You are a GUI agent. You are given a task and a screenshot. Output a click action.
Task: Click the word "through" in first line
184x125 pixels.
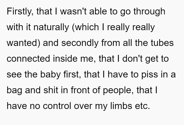click(x=149, y=12)
